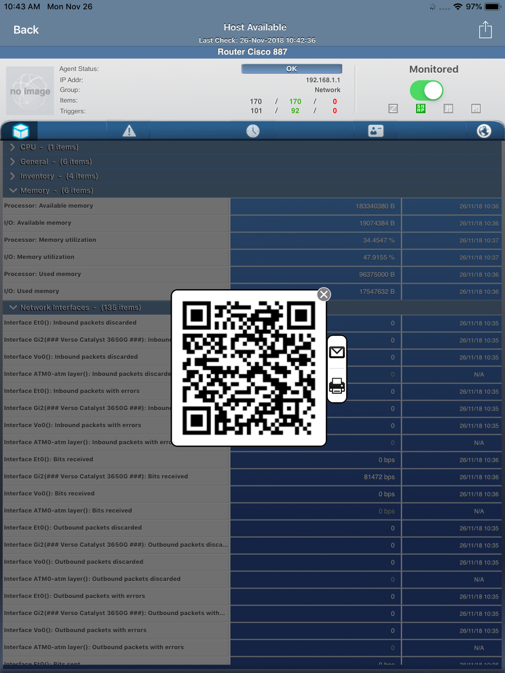This screenshot has height=673, width=505.
Task: Open the clock history tab
Action: tap(253, 131)
